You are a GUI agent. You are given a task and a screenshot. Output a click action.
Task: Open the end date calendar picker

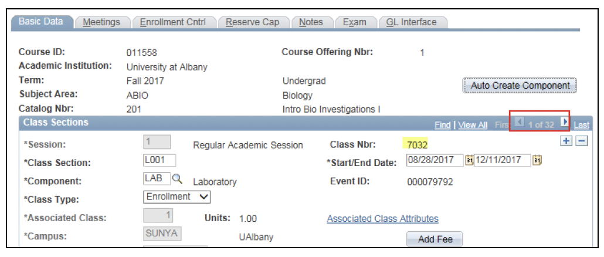pyautogui.click(x=538, y=160)
